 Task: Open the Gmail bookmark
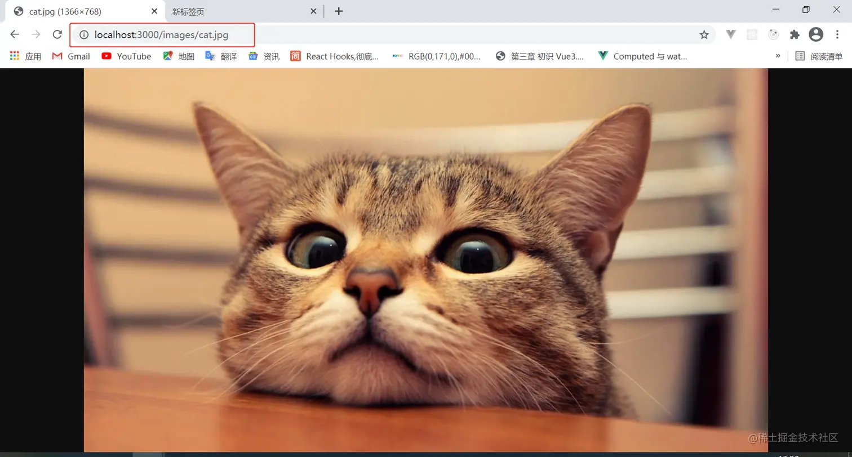(x=71, y=56)
